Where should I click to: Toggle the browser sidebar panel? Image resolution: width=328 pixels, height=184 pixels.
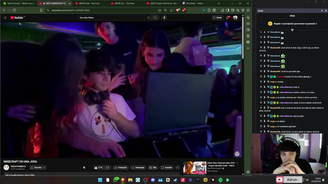pos(227,10)
